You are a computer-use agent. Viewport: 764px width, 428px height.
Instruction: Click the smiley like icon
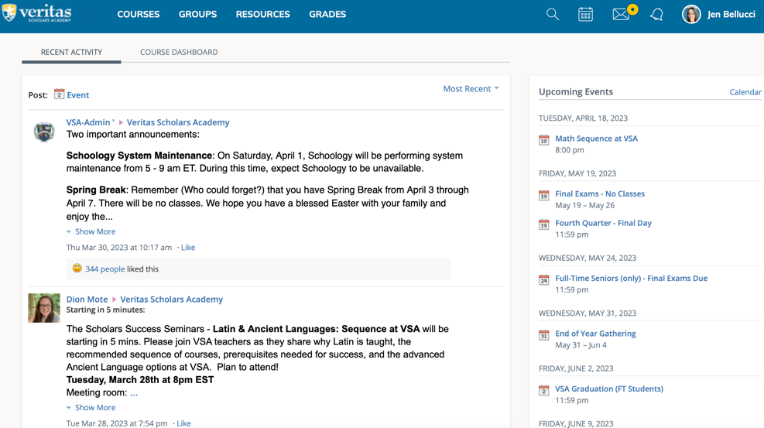coord(77,268)
